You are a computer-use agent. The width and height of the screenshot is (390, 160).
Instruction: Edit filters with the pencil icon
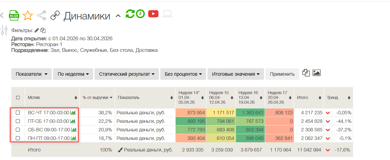pos(37,30)
